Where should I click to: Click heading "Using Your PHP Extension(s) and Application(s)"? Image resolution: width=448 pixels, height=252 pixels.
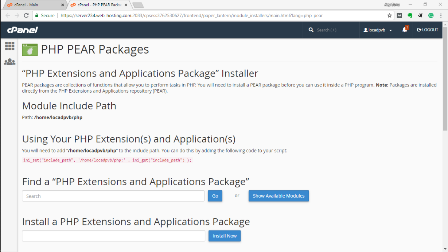coord(129,139)
